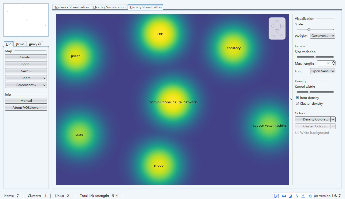
Task: Pan the map up with the arrow pad
Action: 277,21
